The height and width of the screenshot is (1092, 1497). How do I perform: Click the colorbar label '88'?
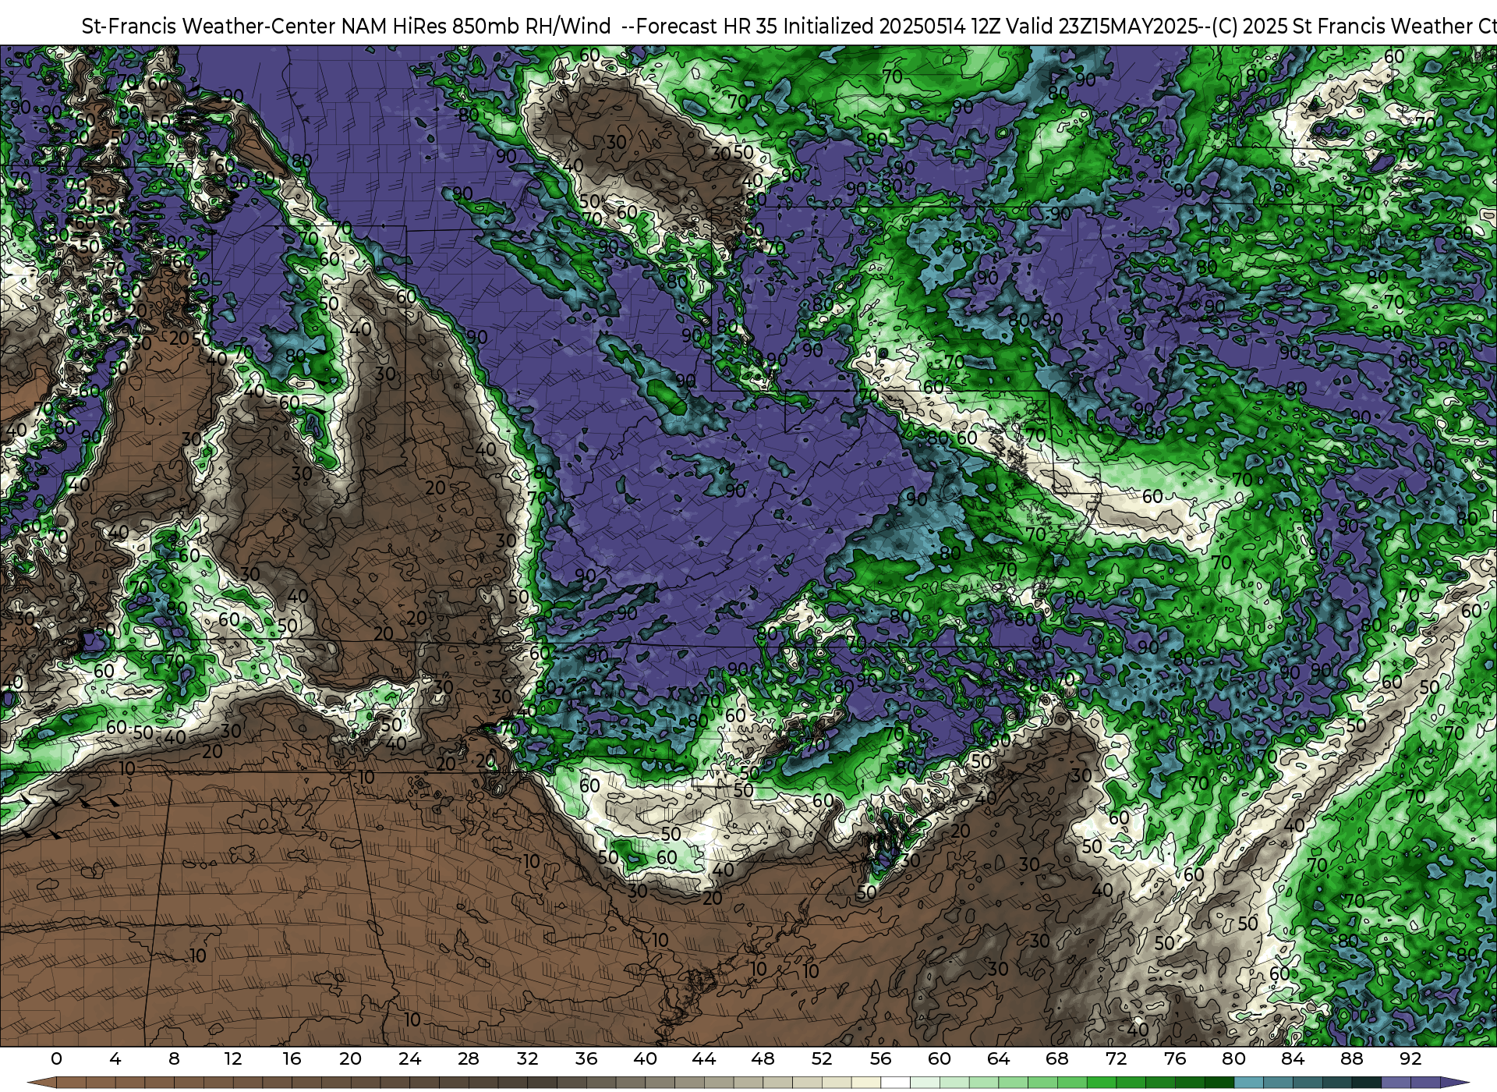(x=1351, y=1058)
